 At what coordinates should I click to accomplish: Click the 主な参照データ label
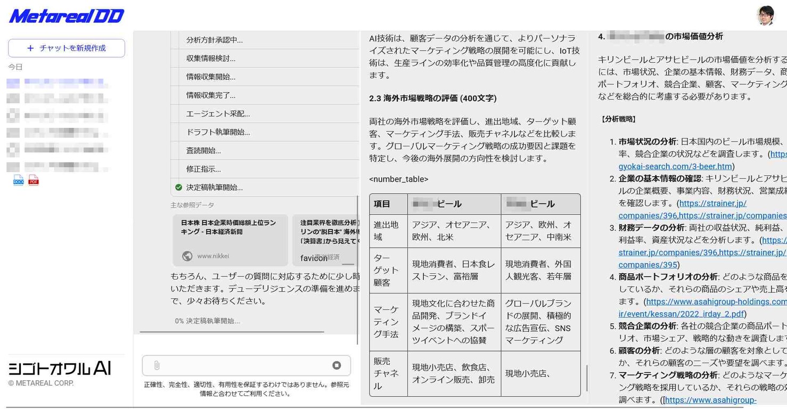192,205
